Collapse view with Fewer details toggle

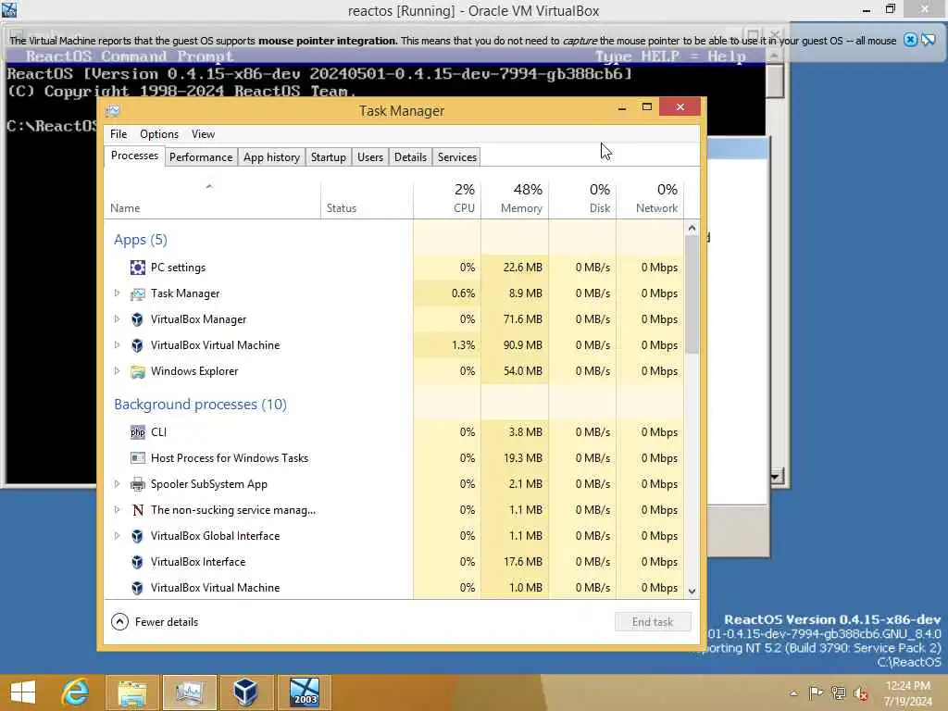(155, 621)
